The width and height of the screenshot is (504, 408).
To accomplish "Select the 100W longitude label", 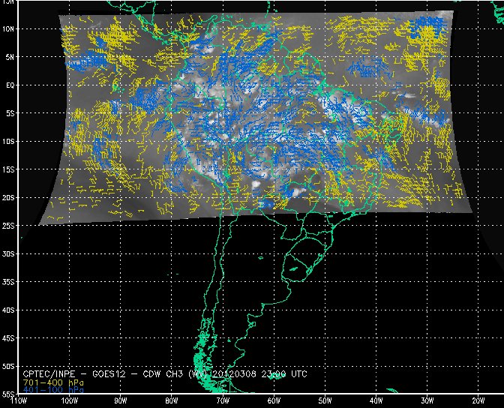I will click(70, 401).
